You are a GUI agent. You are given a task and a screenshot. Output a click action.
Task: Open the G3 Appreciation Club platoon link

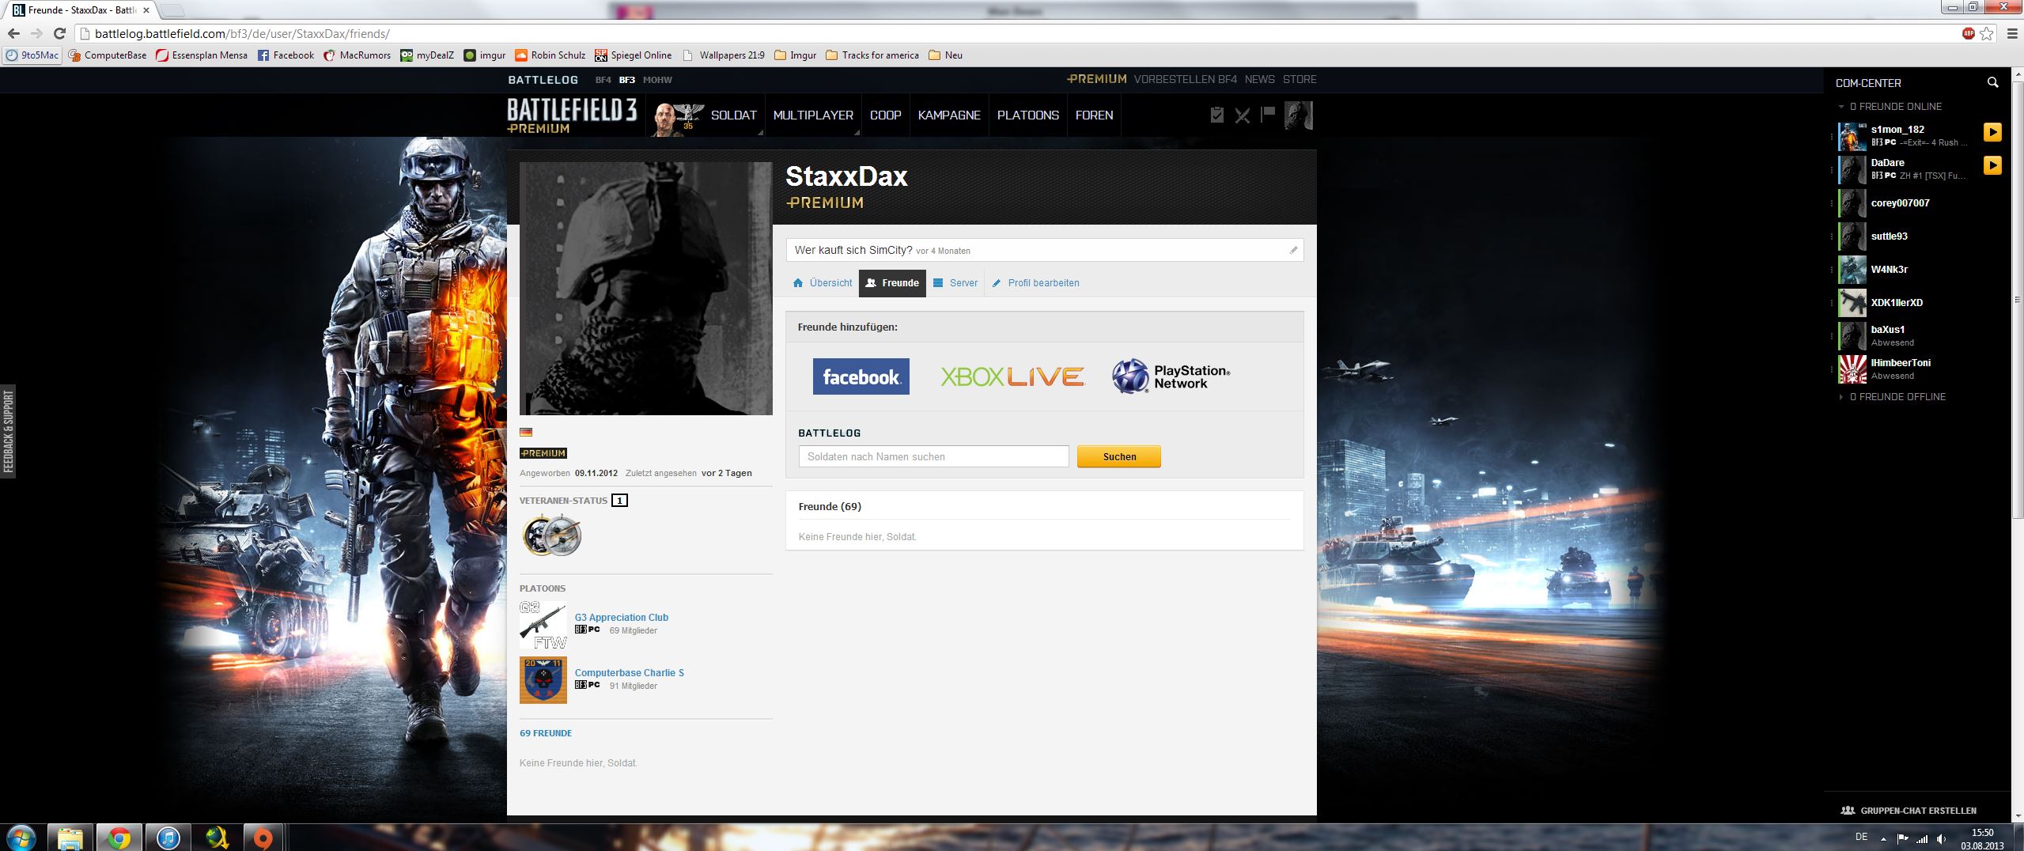tap(622, 618)
